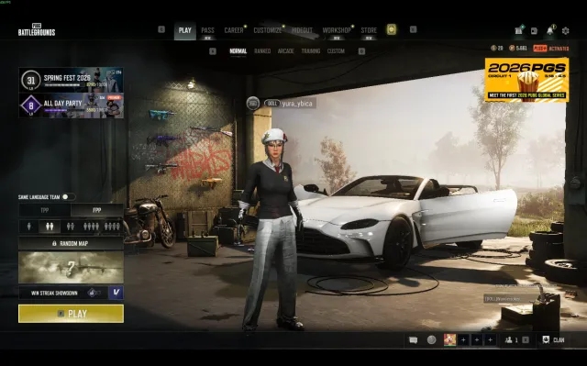Switch to RANKED match mode
The width and height of the screenshot is (587, 366).
coord(262,51)
